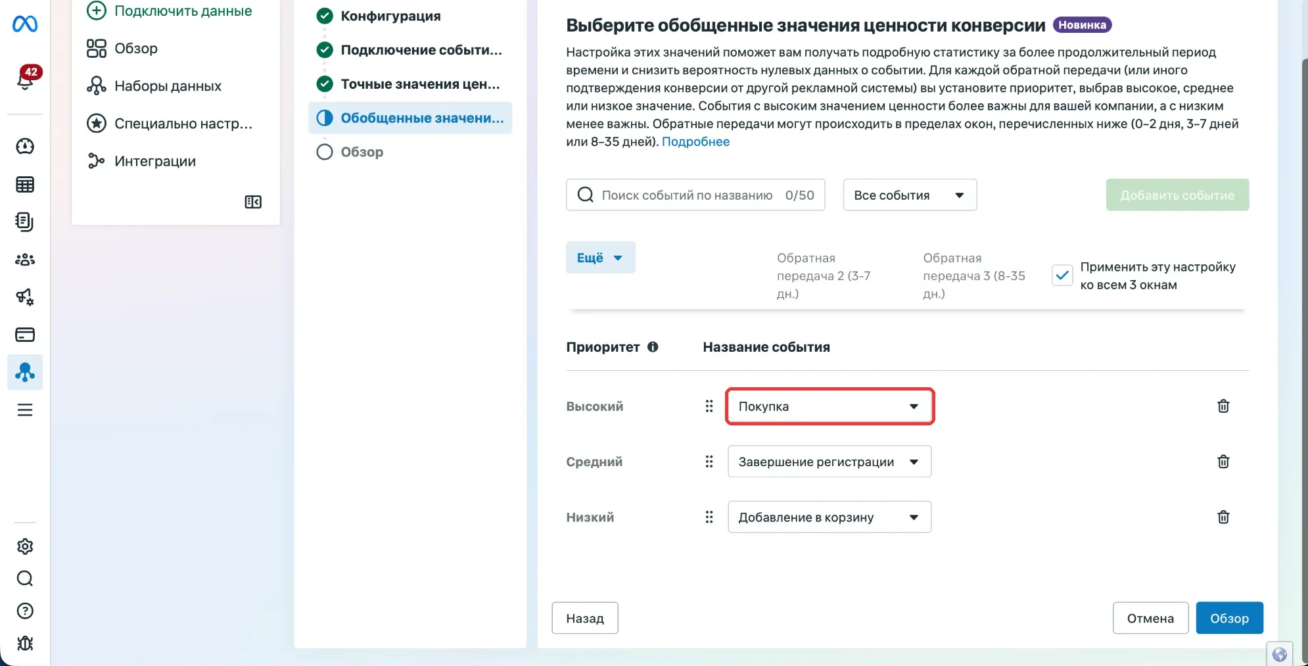Click the bug report icon
The width and height of the screenshot is (1308, 666).
(x=25, y=643)
